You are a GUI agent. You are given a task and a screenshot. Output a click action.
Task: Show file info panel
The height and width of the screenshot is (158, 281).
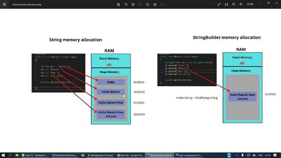(x=148, y=4)
